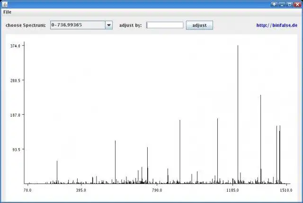Screen dimensions: 303x203
Task: Click the adjust by label
Action: click(131, 25)
